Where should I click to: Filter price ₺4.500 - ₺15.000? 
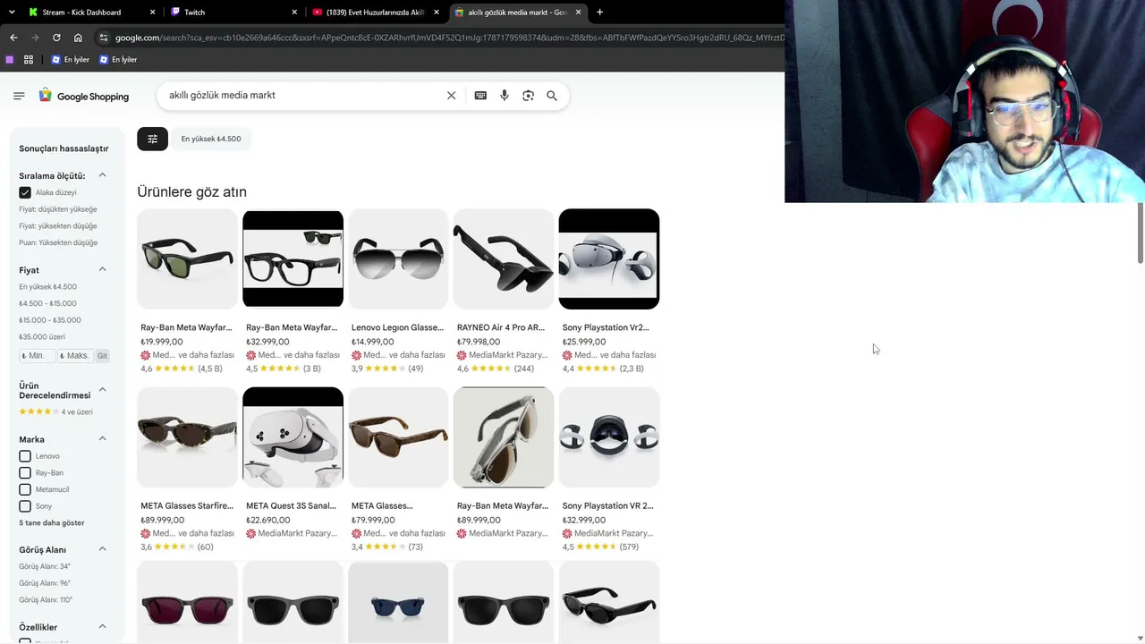click(47, 303)
